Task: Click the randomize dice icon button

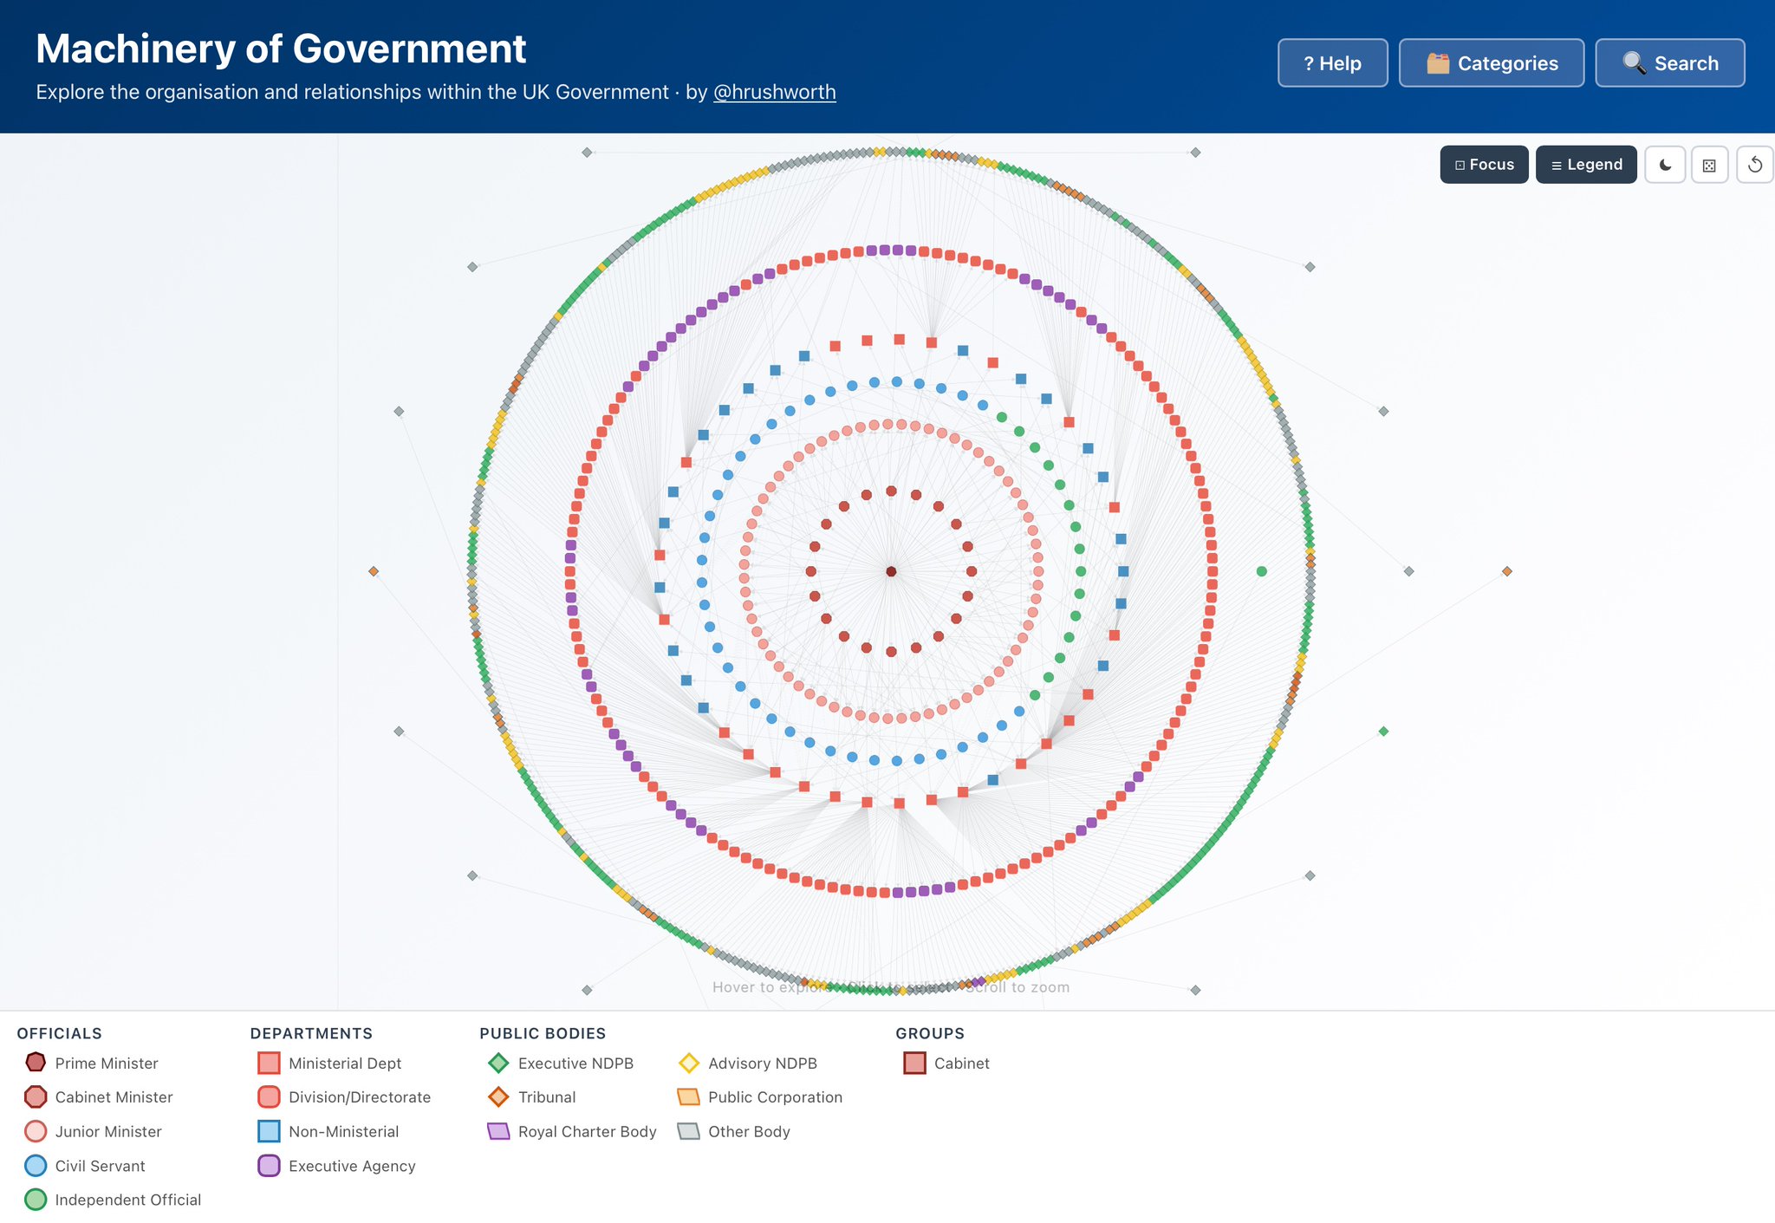Action: (1709, 165)
